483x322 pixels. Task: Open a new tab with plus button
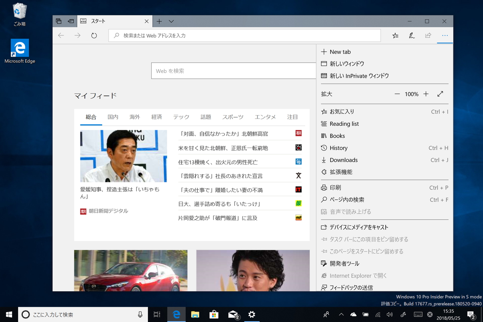coord(159,22)
